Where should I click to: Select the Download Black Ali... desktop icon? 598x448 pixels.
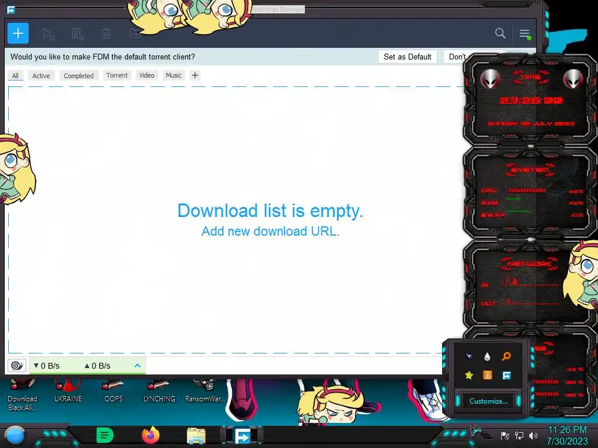point(23,395)
